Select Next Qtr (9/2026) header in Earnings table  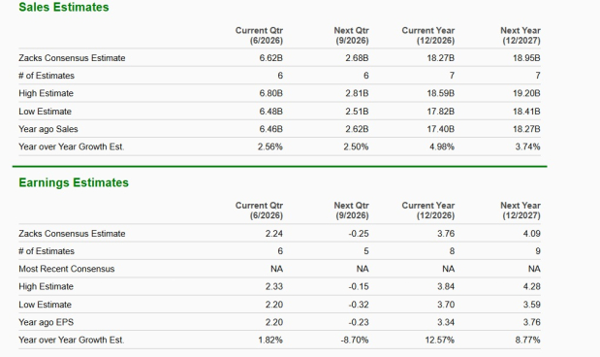[351, 211]
